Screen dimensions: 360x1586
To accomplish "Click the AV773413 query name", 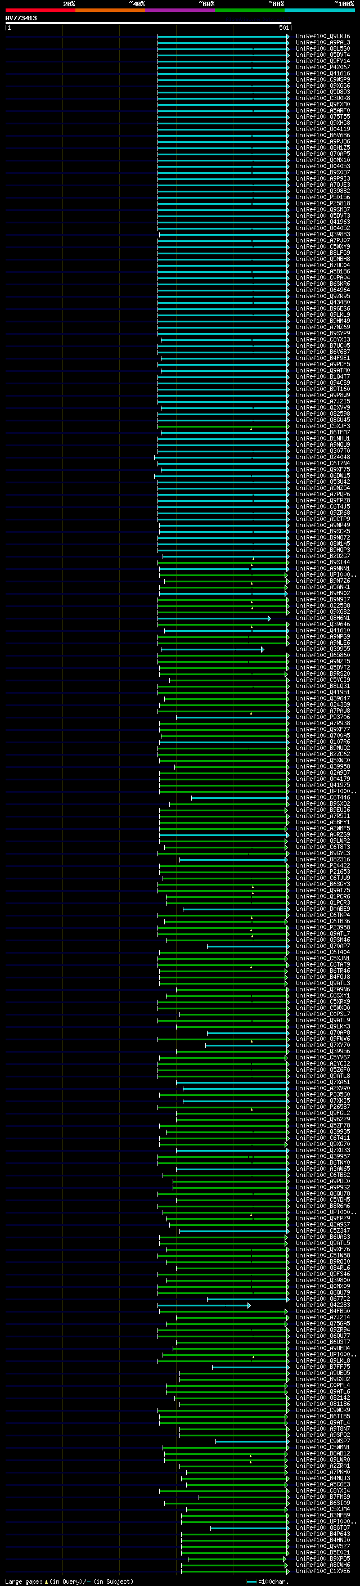I will tap(21, 18).
